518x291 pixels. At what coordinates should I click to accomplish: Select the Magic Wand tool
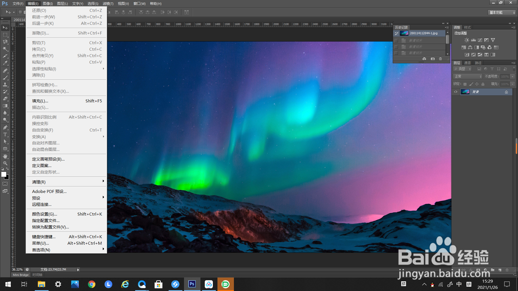5,49
